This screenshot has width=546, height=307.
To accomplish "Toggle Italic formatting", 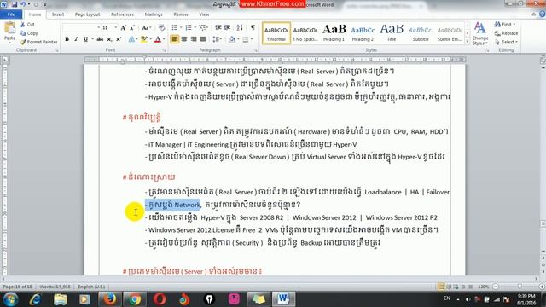I will 76,39.
